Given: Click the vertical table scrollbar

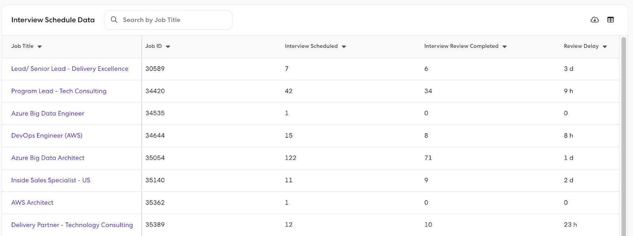Looking at the screenshot, I should (624, 136).
